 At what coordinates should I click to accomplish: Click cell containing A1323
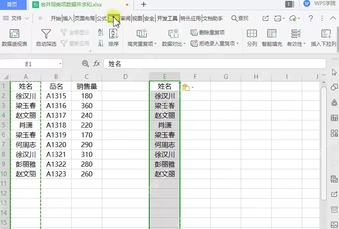pyautogui.click(x=56, y=174)
